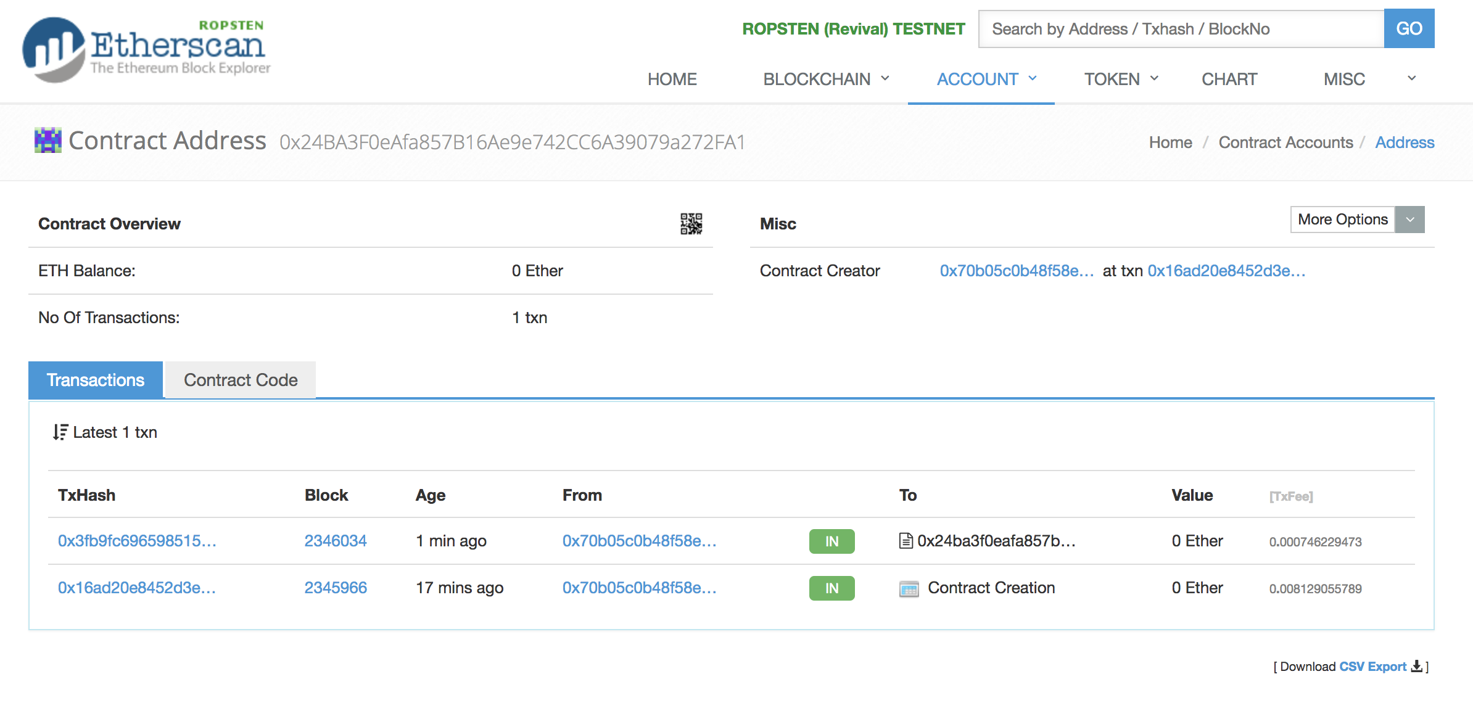Screen dimensions: 1473x703
Task: Open creation txn 0x16ad20e8452d3e... in Misc
Action: click(x=1226, y=271)
